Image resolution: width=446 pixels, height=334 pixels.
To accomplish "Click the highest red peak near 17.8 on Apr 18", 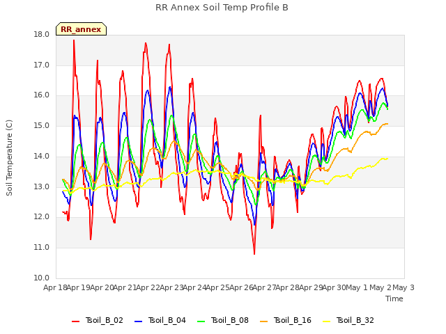I will [x=74, y=40].
